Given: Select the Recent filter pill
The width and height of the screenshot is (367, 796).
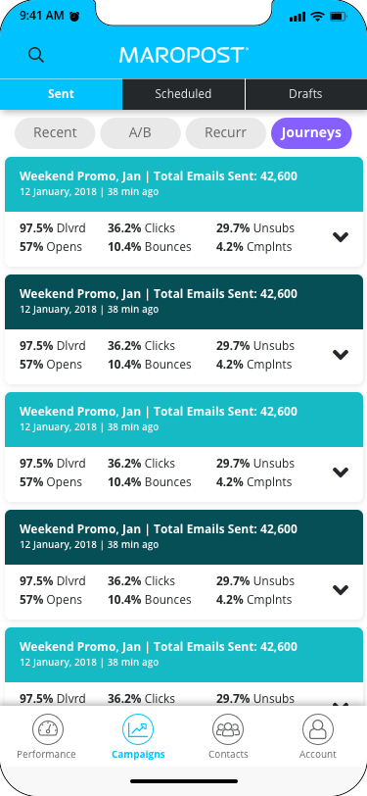Looking at the screenshot, I should (x=55, y=133).
